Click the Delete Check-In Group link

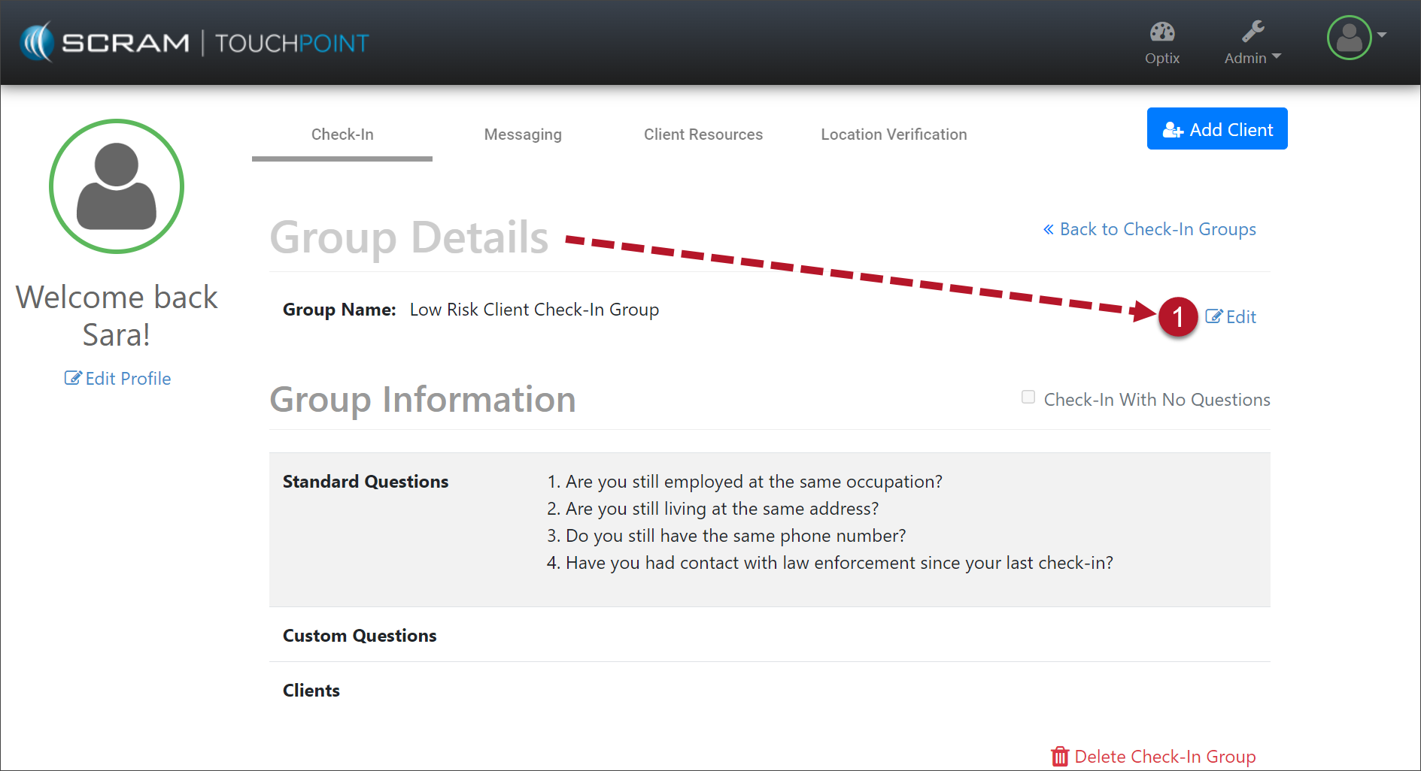click(1164, 756)
